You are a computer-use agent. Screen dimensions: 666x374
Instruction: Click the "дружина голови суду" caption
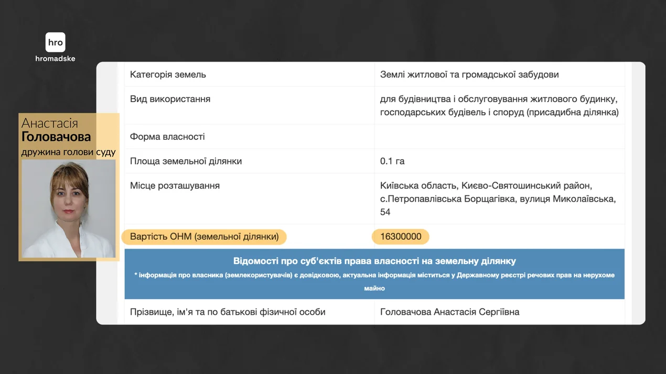click(x=68, y=152)
